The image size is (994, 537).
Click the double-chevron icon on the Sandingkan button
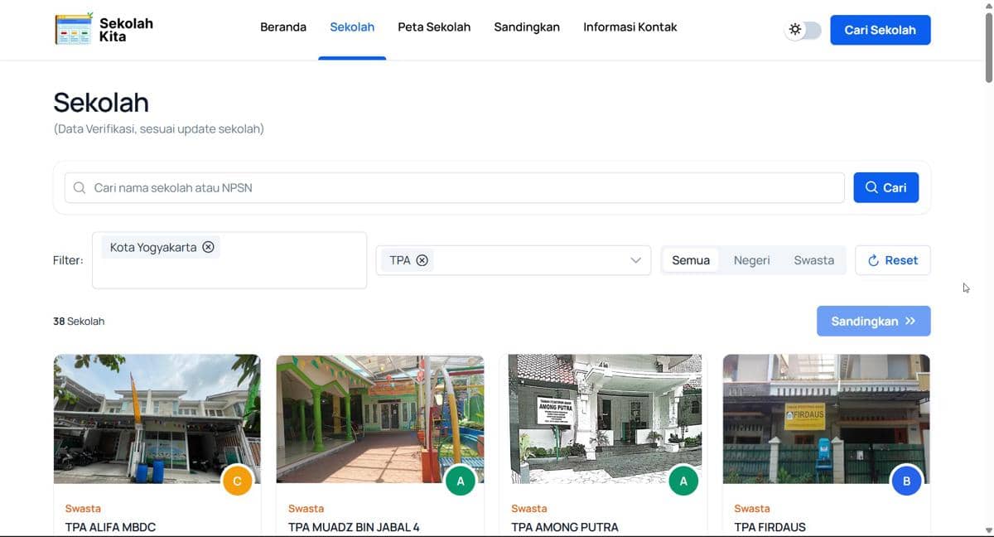click(911, 321)
